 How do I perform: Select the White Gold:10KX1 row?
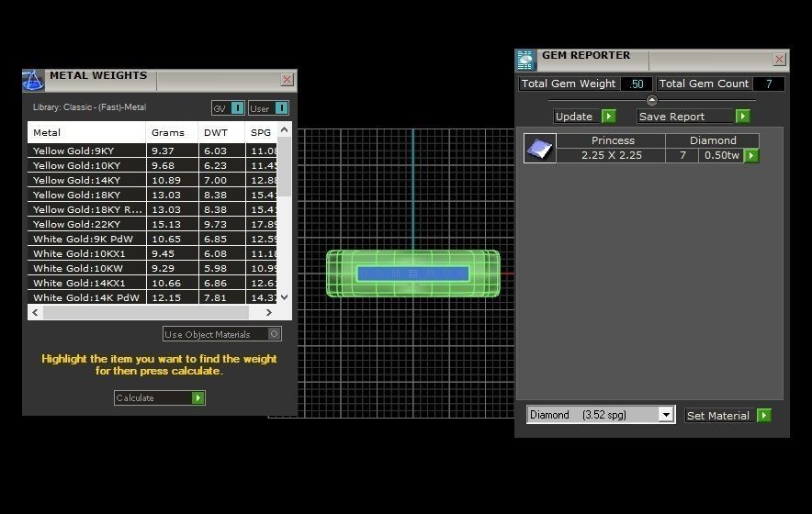[x=152, y=253]
